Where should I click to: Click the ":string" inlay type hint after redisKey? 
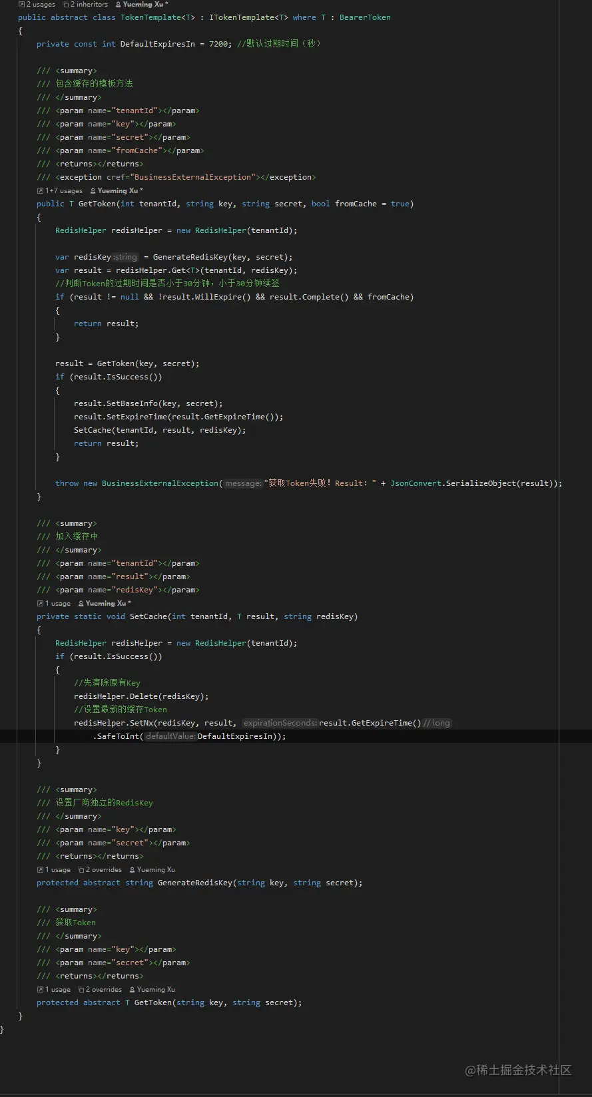125,257
